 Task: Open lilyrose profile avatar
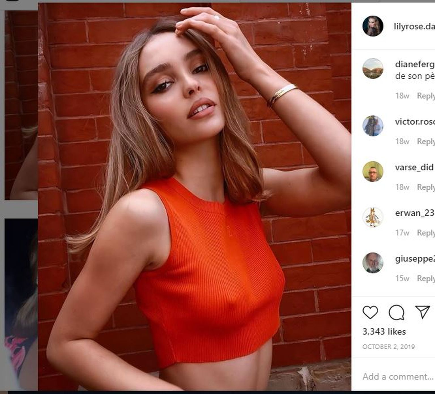(x=373, y=26)
